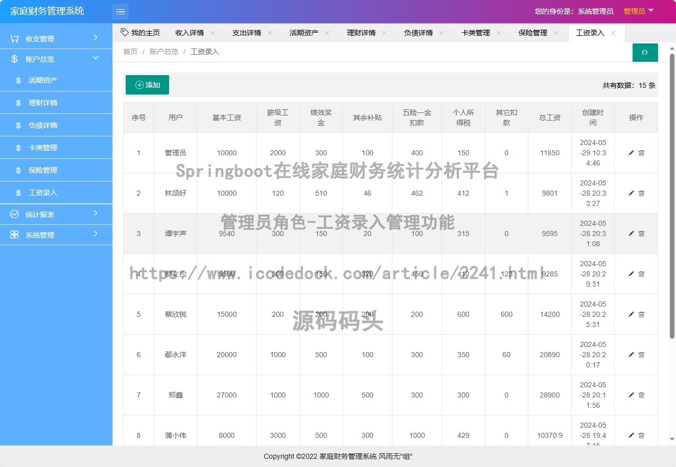Click the 家庭财务管理系统 header title
Image resolution: width=676 pixels, height=467 pixels.
47,11
